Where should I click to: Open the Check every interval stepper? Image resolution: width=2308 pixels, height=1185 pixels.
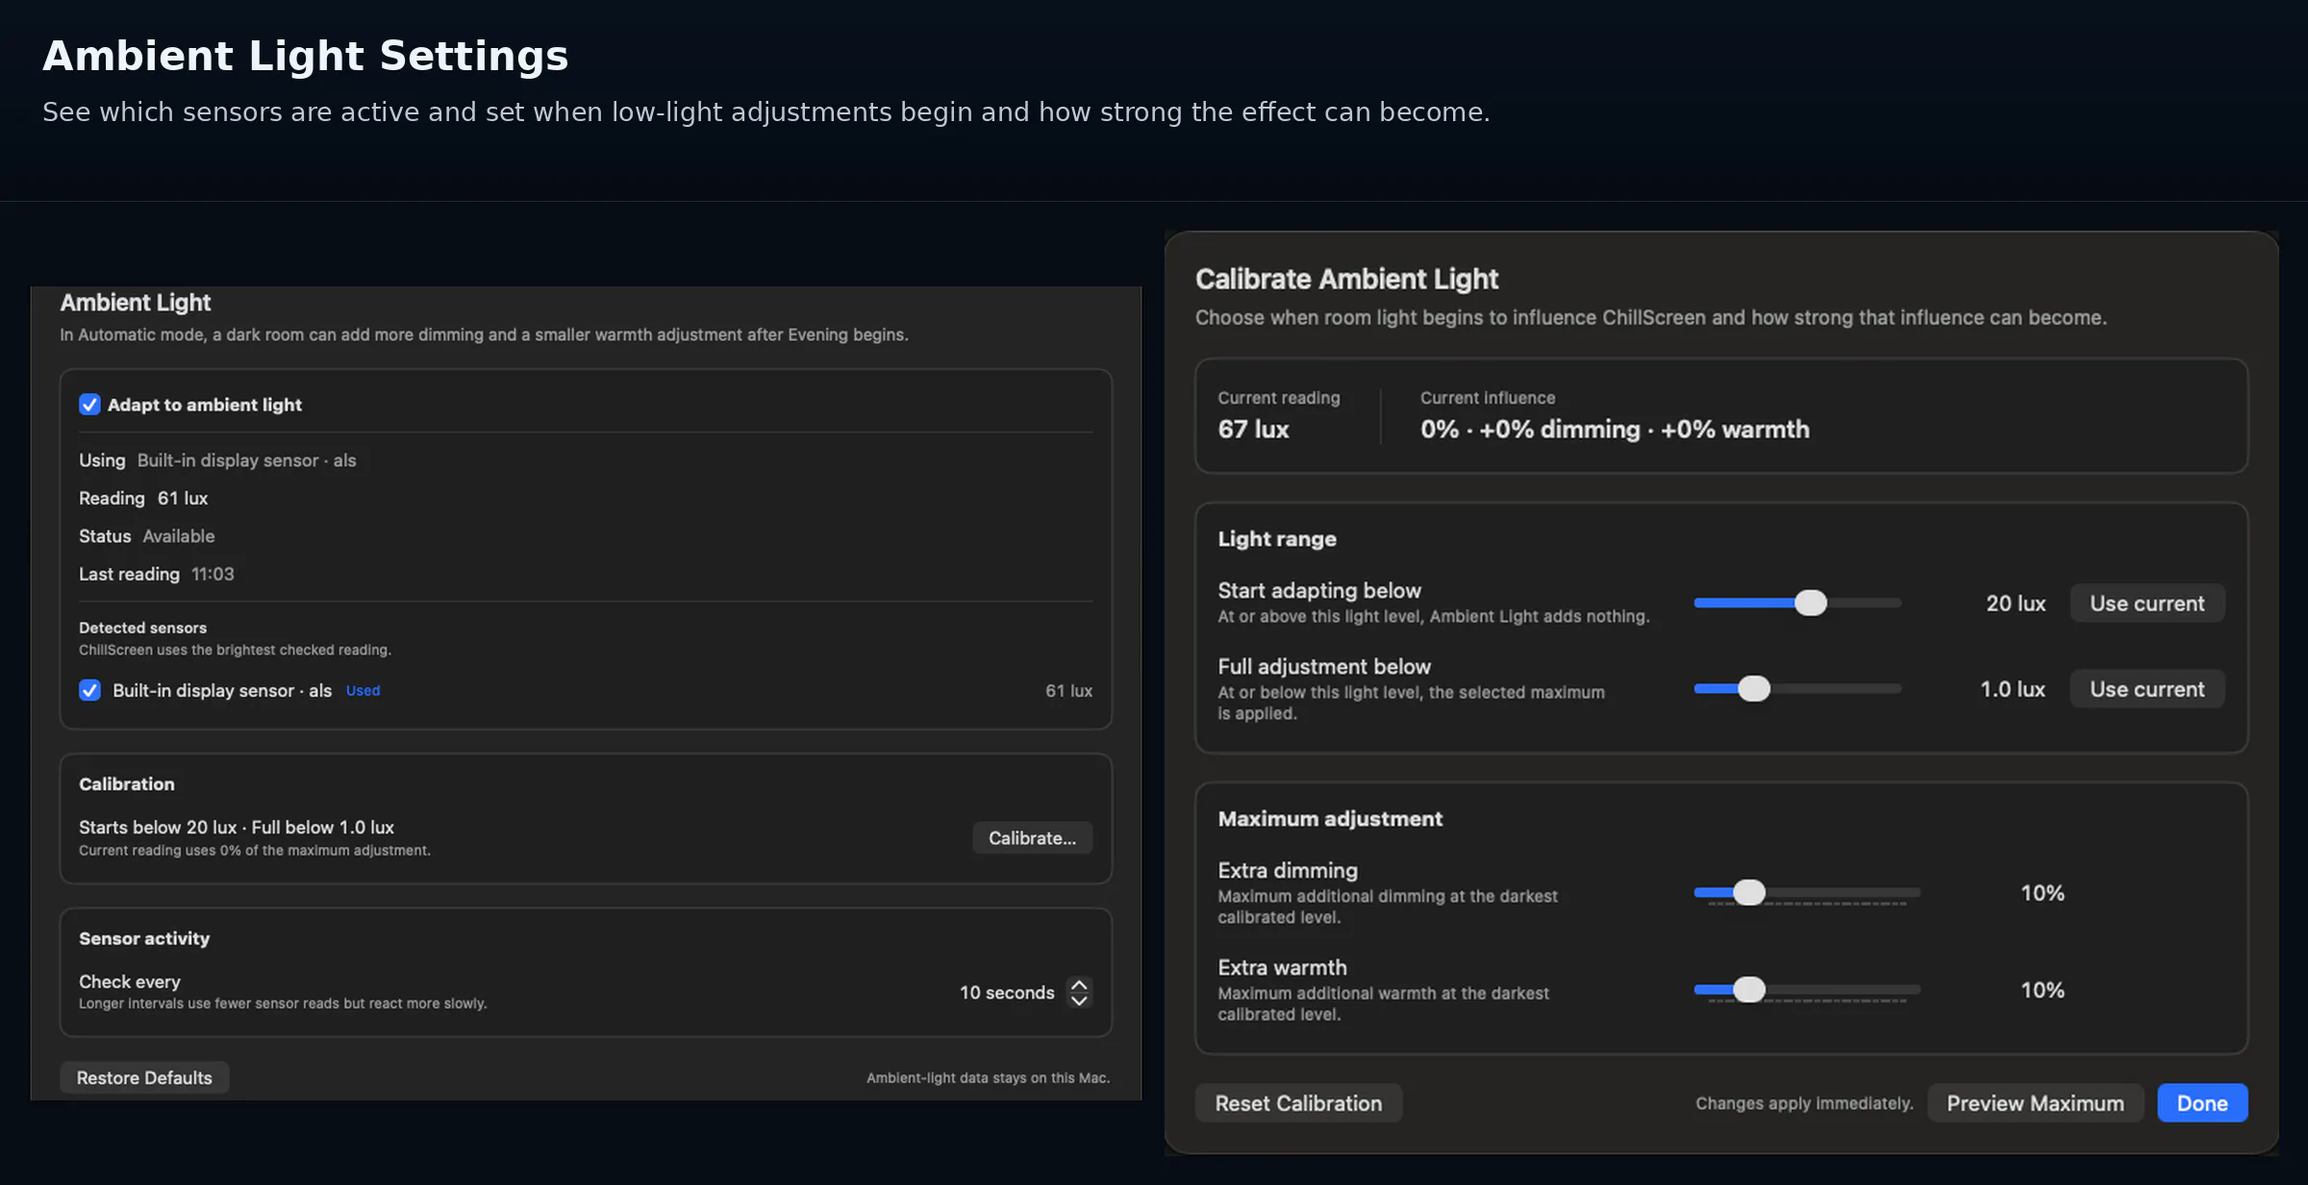(x=1079, y=992)
